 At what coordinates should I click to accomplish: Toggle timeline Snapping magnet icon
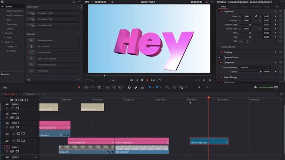[129, 87]
